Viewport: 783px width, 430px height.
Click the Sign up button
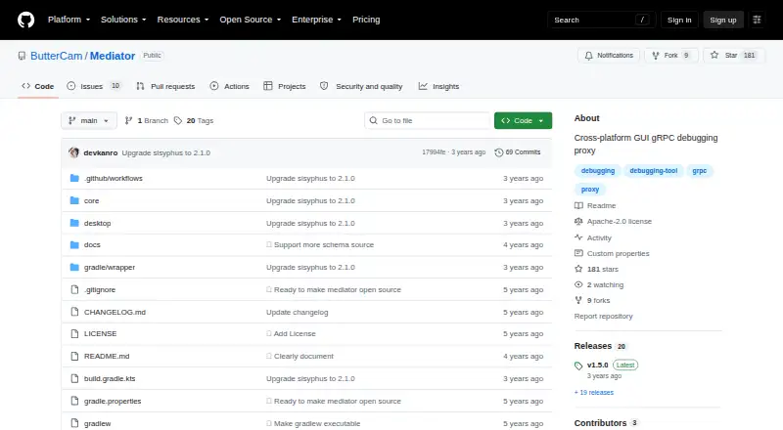click(723, 20)
